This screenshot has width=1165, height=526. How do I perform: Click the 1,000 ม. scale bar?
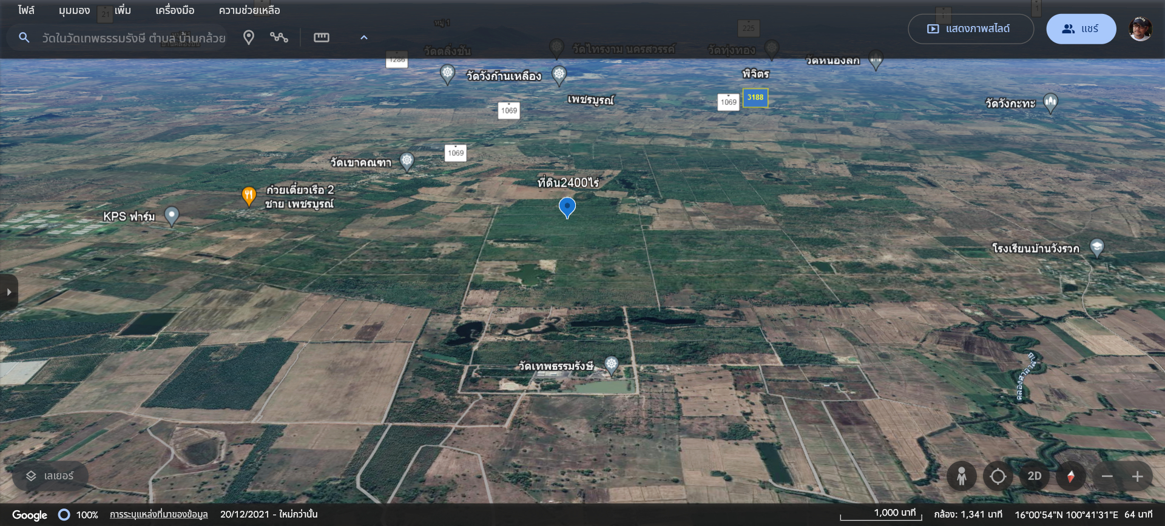click(x=881, y=514)
